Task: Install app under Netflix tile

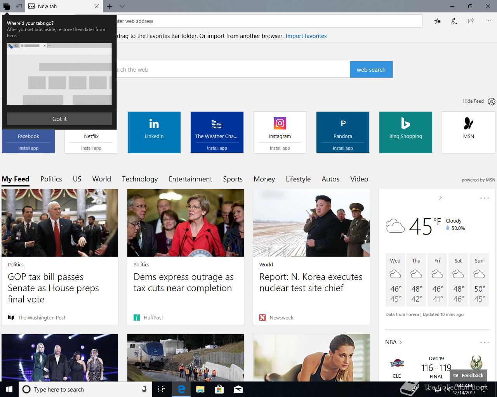Action: (x=91, y=148)
